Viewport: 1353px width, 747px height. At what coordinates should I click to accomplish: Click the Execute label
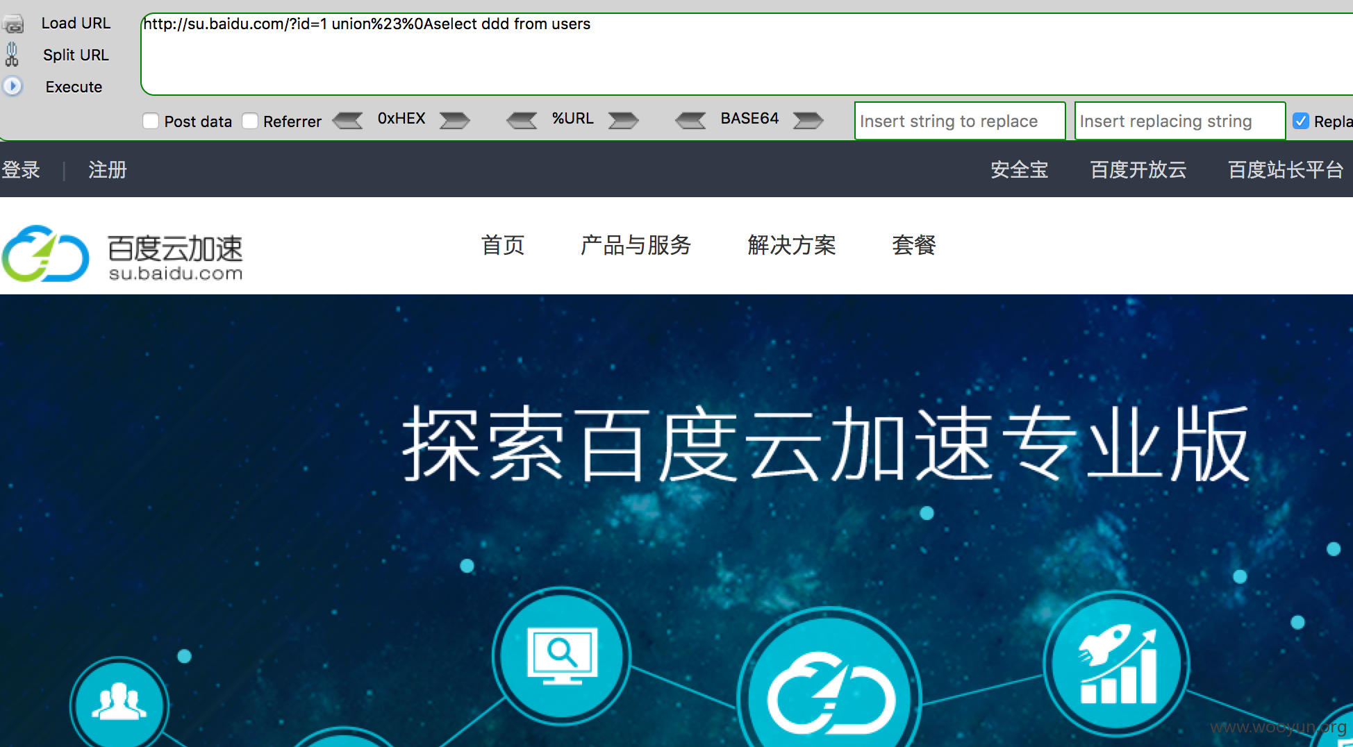(x=74, y=87)
